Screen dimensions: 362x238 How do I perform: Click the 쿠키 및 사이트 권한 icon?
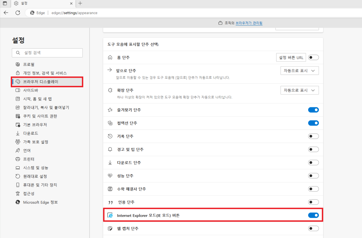(18, 116)
